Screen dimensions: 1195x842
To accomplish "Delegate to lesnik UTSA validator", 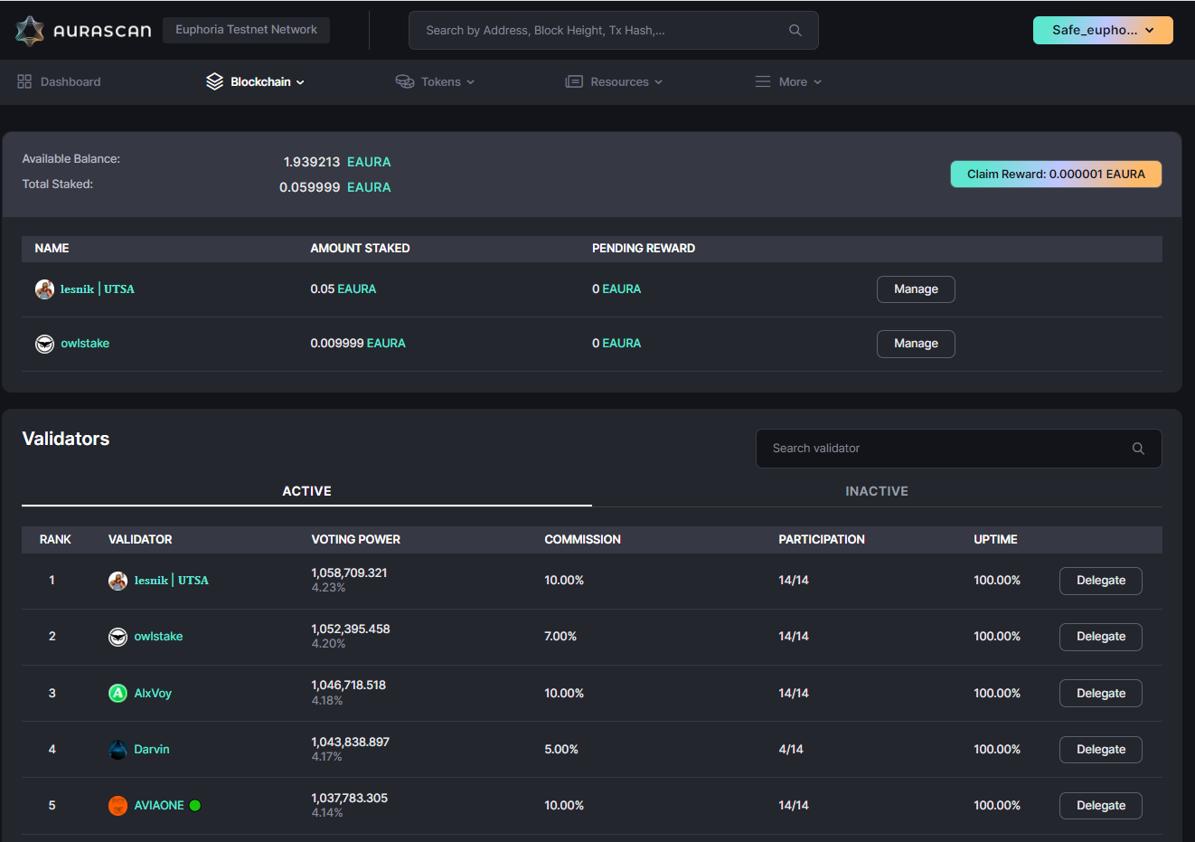I will (1101, 581).
